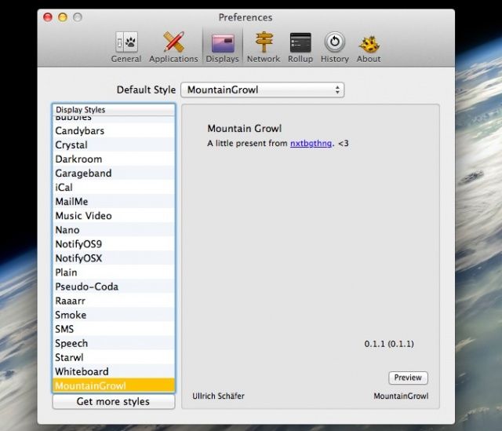This screenshot has width=502, height=431.
Task: Select the Whiteboard style row
Action: (x=82, y=371)
